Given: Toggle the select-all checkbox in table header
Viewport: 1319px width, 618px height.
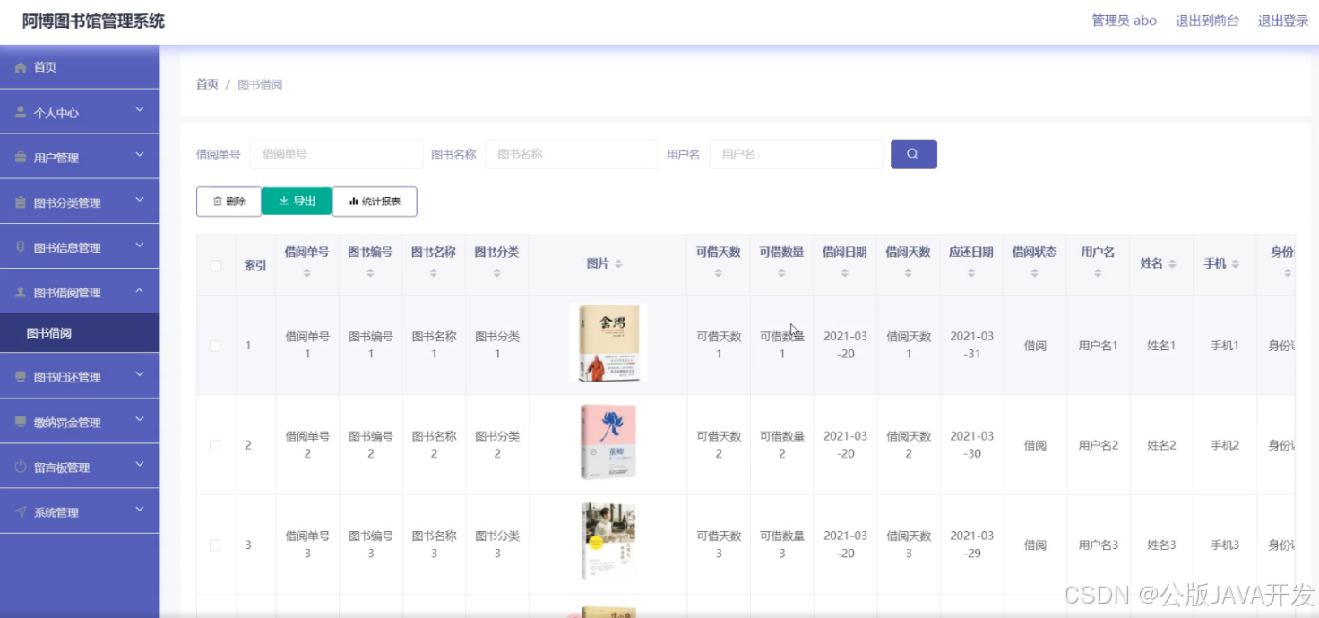Looking at the screenshot, I should [x=215, y=266].
